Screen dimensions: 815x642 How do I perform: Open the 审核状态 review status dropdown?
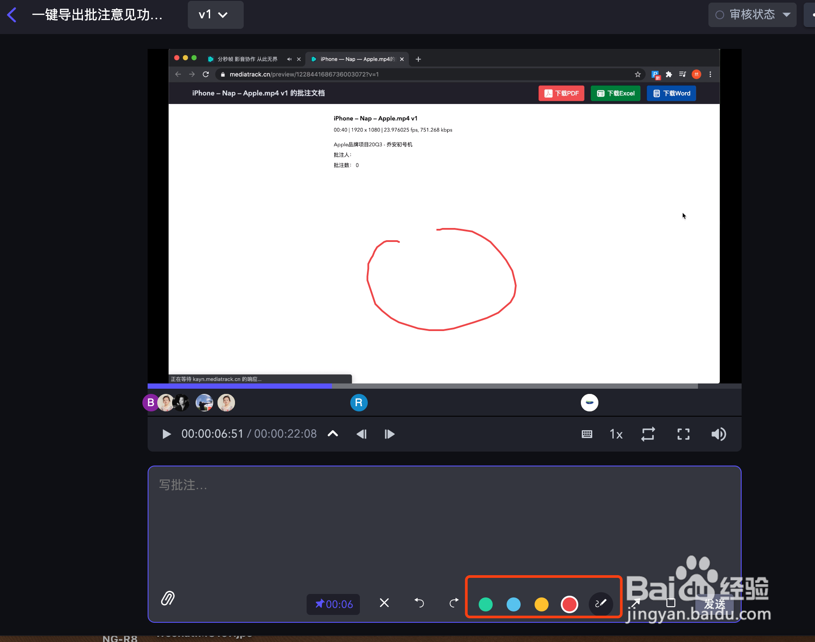[752, 15]
